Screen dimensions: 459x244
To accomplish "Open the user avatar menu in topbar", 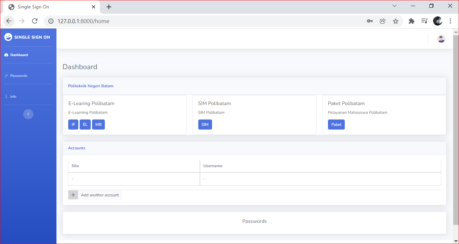I will point(441,39).
